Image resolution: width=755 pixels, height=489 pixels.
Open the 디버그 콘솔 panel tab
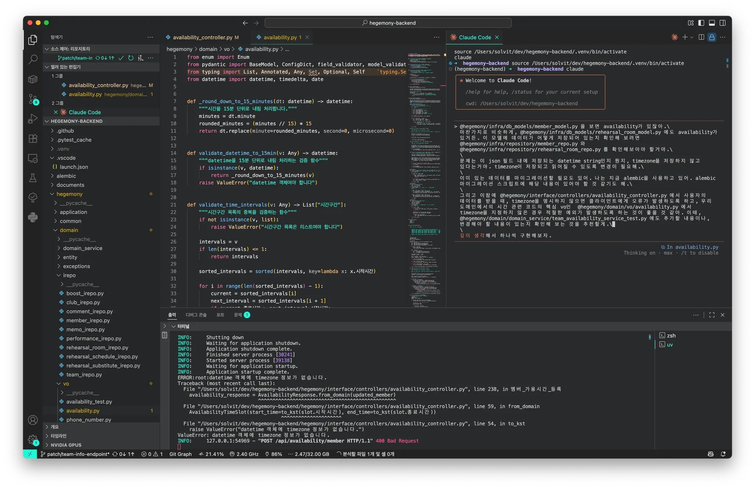coord(196,315)
